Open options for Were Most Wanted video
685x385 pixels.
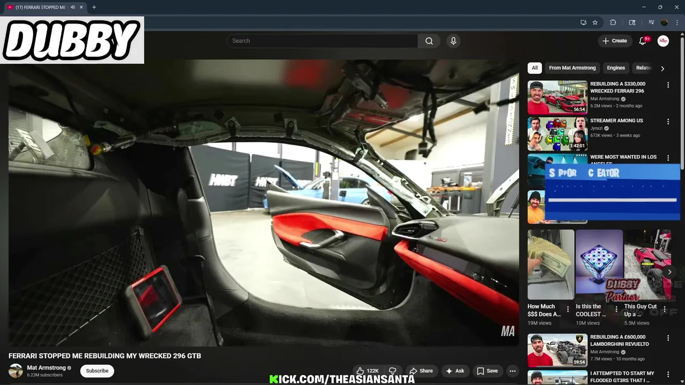tap(668, 158)
